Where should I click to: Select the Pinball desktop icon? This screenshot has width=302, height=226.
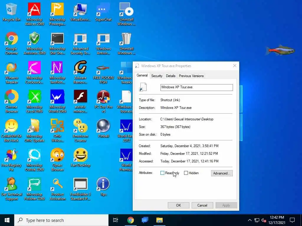[104, 129]
